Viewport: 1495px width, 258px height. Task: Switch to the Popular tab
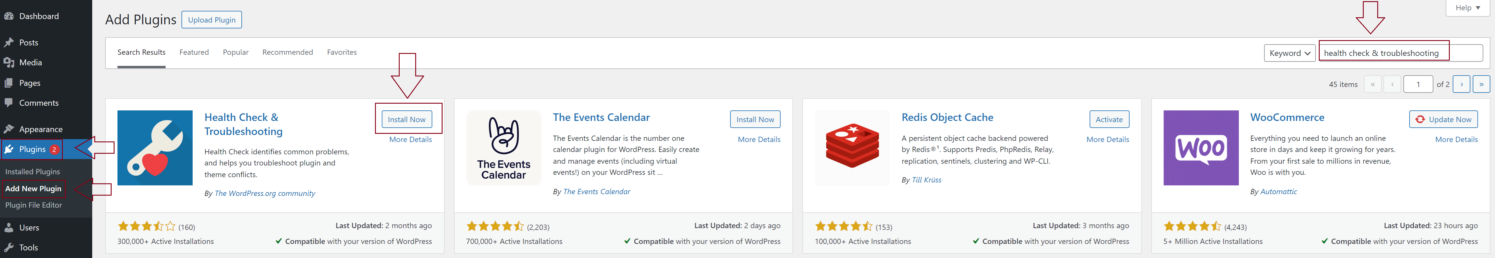235,52
